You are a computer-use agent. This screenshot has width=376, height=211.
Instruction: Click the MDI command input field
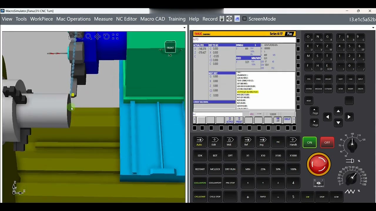pos(219,114)
